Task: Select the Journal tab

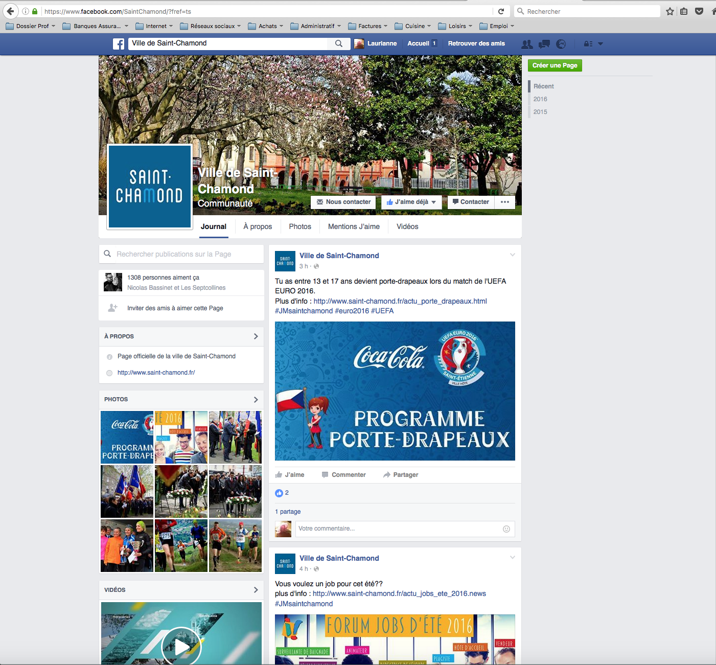Action: coord(214,226)
